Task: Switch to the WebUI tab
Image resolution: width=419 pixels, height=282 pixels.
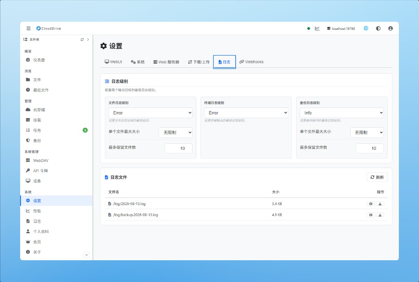Action: click(x=113, y=62)
